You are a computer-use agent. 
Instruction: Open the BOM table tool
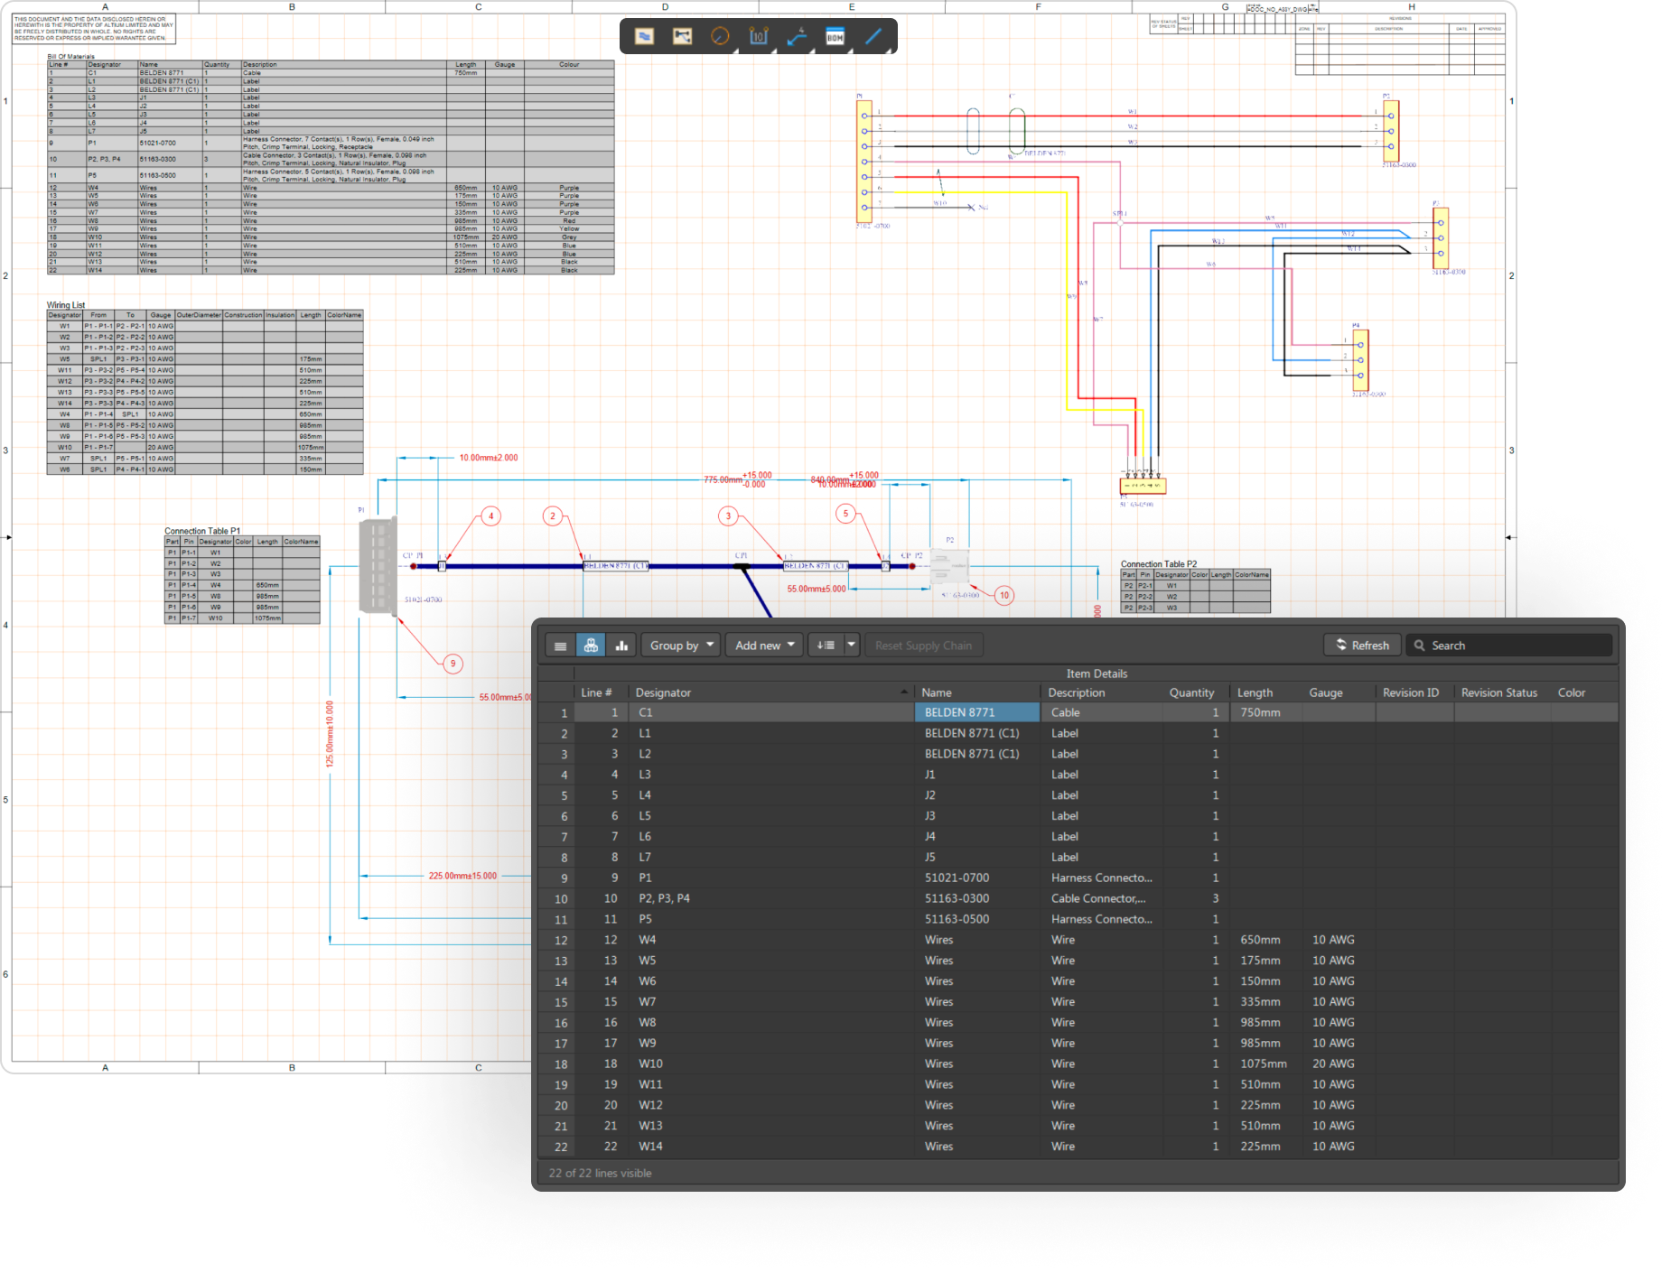(x=834, y=36)
